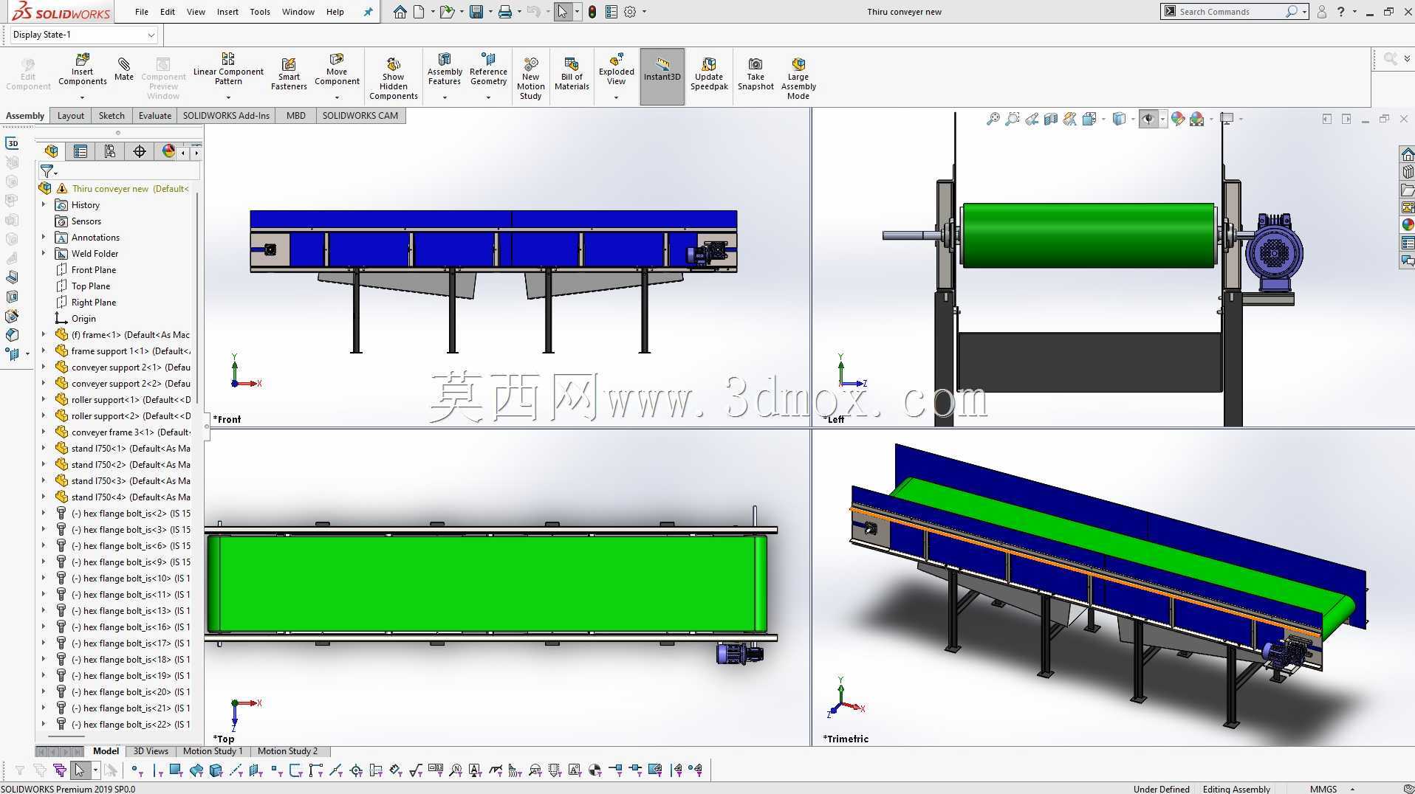Expand the Weld Folder node

click(44, 253)
